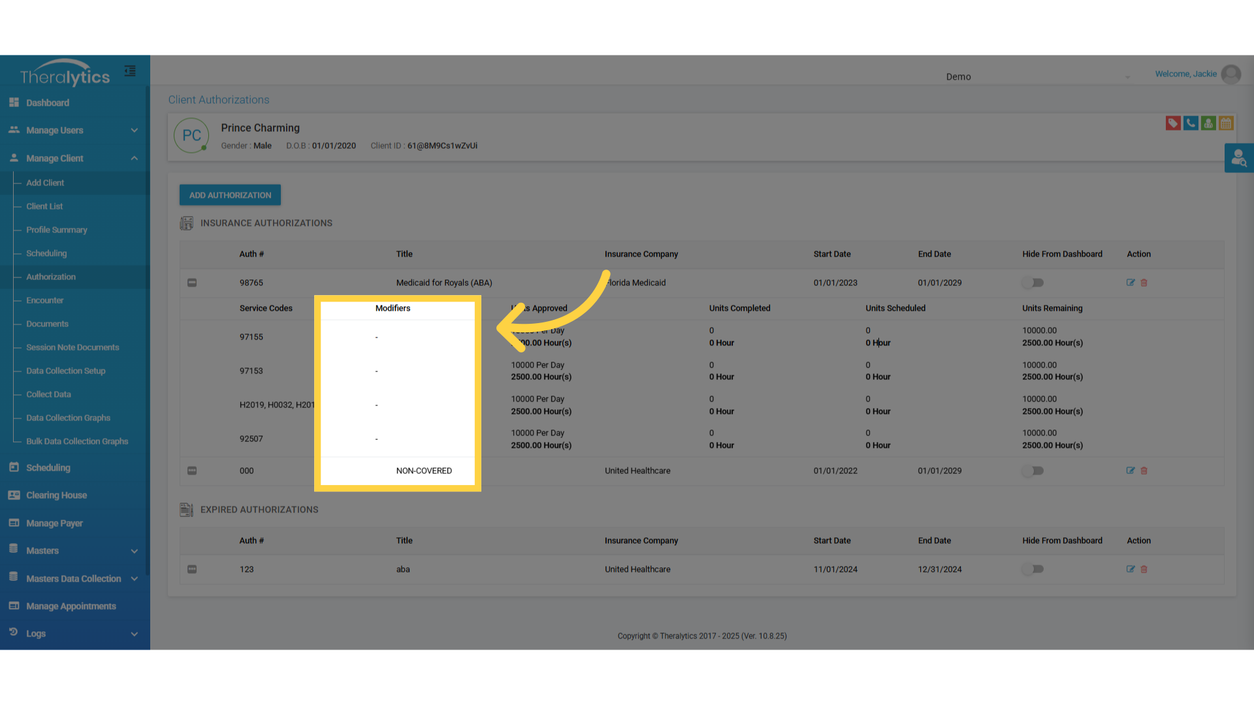Edit expired authorization 123
The image size is (1254, 705).
(x=1131, y=569)
